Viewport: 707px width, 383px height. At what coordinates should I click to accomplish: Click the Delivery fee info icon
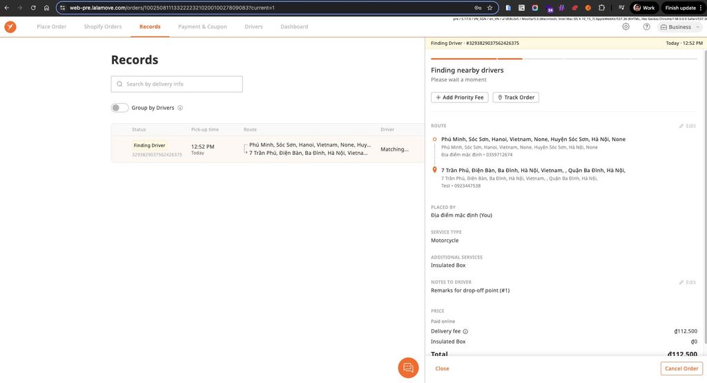[465, 332]
